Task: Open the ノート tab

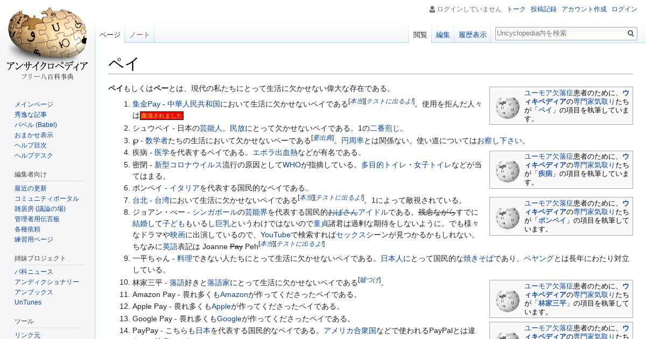Action: click(139, 34)
